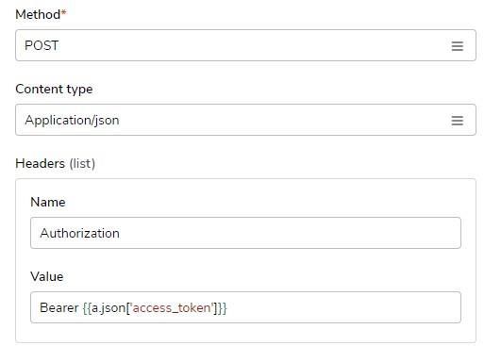Place cursor on the word Bearer
This screenshot has width=484, height=346.
[x=59, y=307]
